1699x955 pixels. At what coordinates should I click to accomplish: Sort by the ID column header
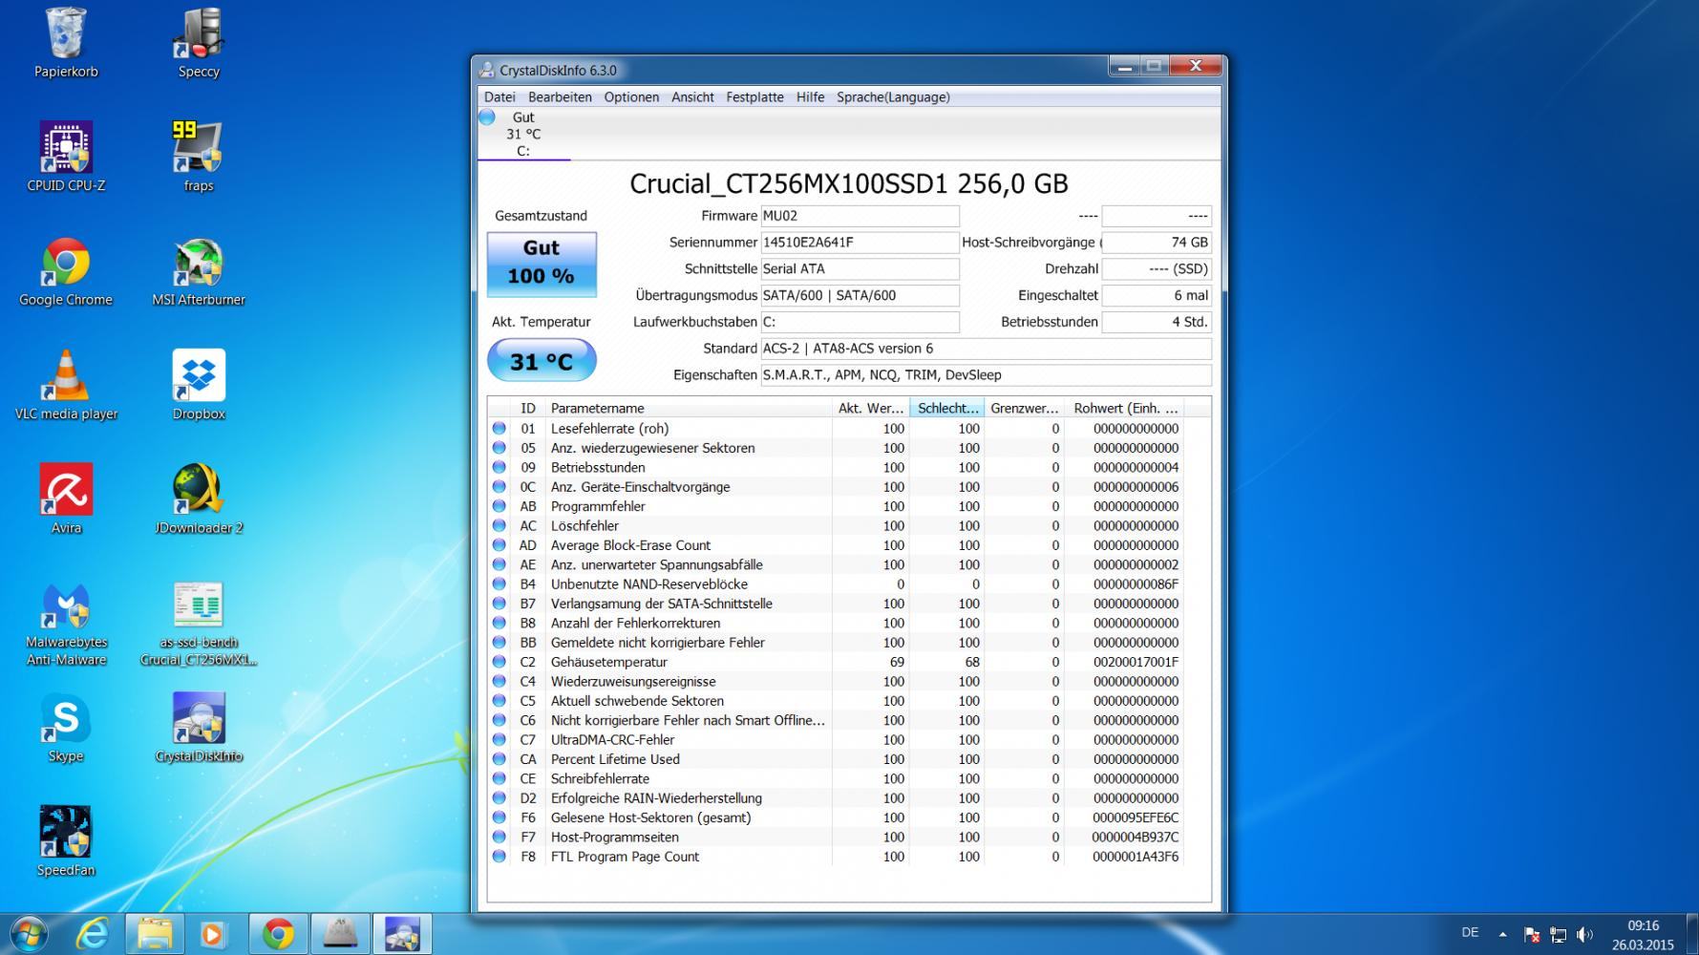pos(528,408)
